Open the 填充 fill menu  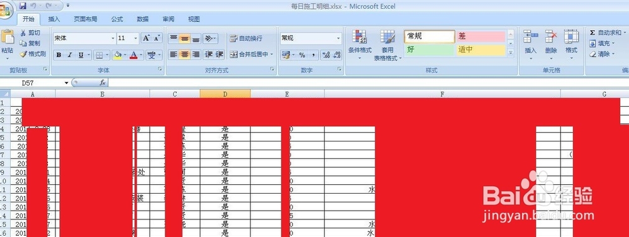[x=602, y=43]
